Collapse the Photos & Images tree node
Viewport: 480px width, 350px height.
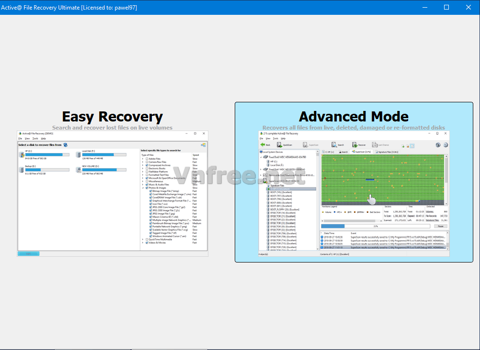coord(143,188)
